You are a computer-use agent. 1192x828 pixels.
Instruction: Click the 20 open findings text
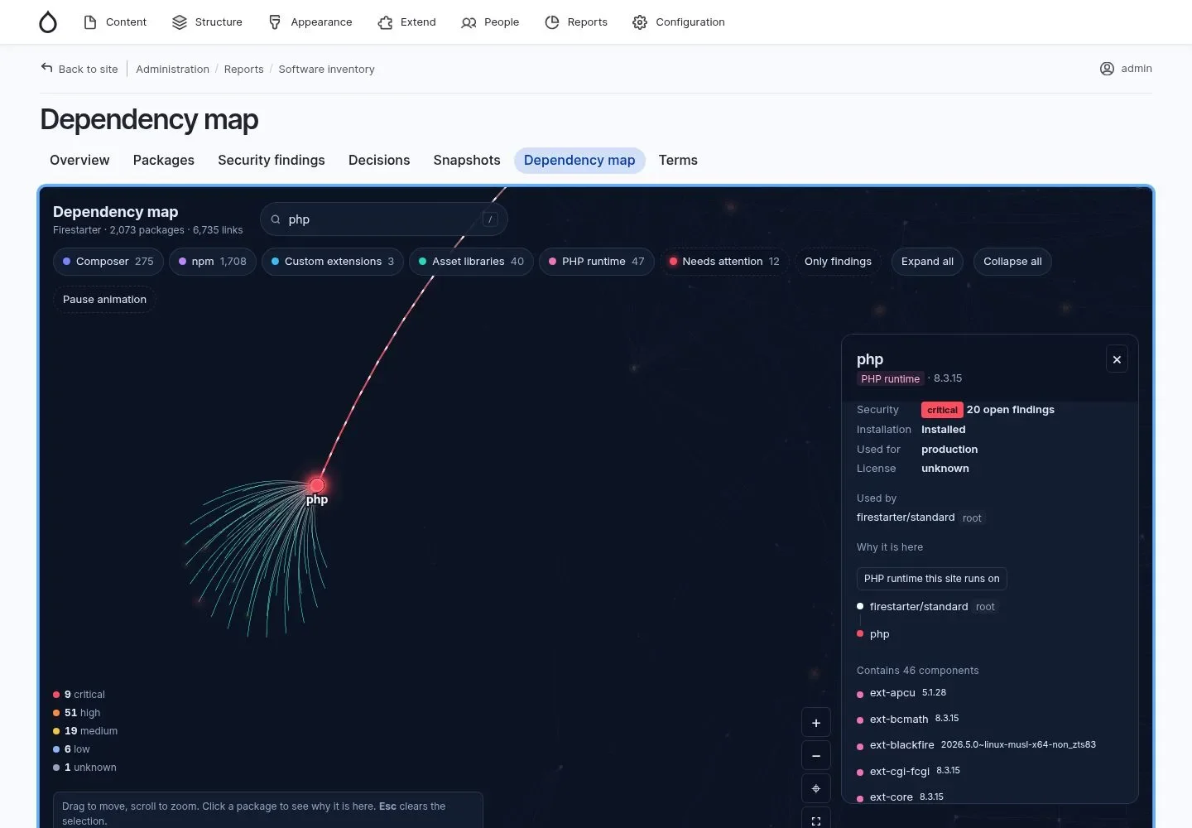[x=1011, y=410]
